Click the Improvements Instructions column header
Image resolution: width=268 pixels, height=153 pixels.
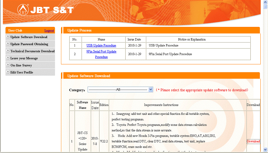(x=161, y=105)
